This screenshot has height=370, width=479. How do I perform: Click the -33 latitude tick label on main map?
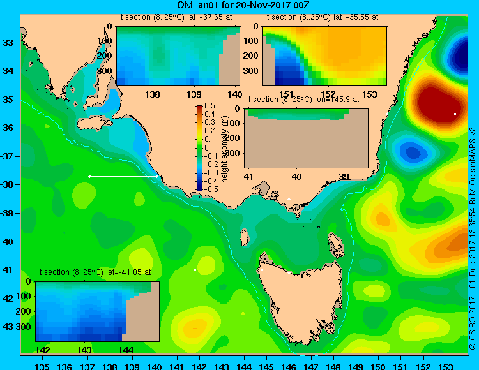(7, 42)
